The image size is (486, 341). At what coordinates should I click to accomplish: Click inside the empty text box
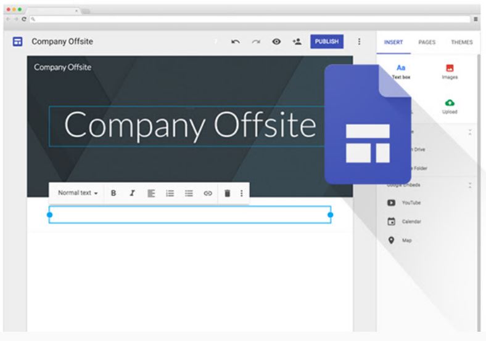coord(190,215)
